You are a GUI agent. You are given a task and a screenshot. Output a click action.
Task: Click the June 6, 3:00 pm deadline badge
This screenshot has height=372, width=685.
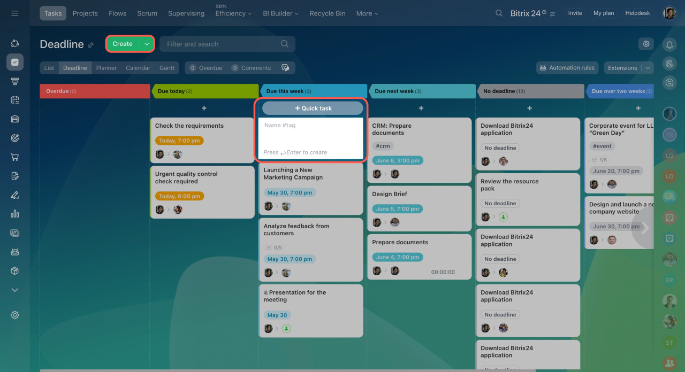[x=397, y=160]
